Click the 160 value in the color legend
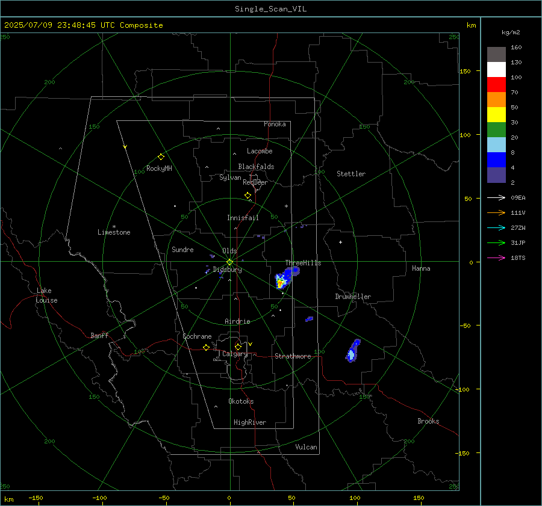Image resolution: width=542 pixels, height=506 pixels. coord(516,48)
